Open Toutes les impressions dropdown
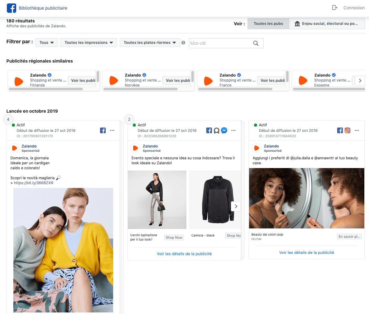This screenshot has height=314, width=369. [89, 43]
